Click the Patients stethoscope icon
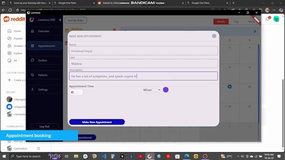 coord(33,75)
